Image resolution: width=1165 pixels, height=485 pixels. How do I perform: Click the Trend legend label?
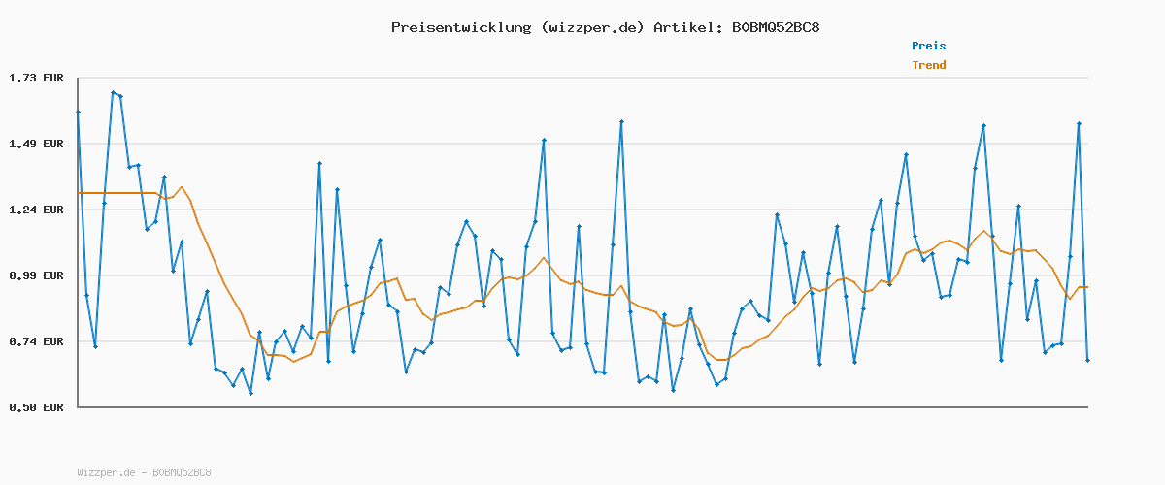pos(928,66)
